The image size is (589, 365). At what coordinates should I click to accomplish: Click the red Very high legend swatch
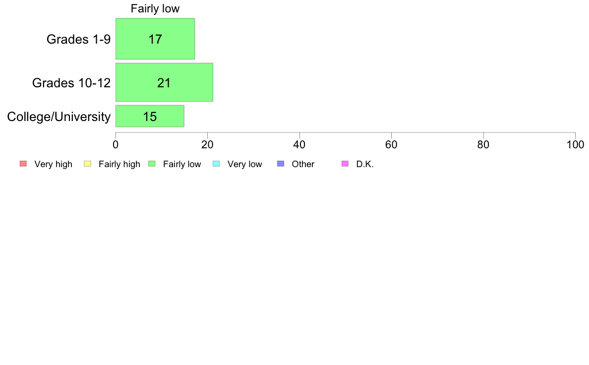click(23, 164)
